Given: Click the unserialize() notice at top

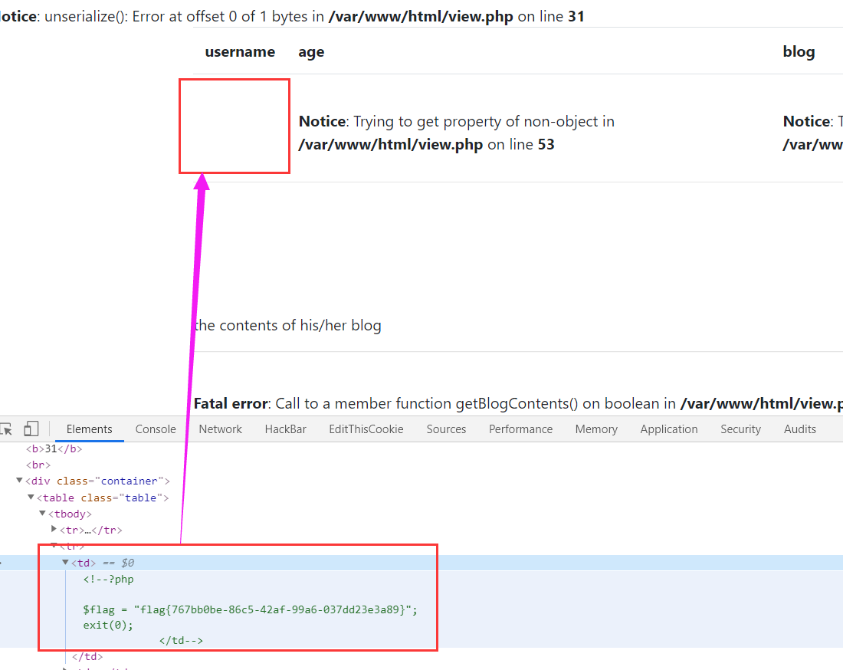Looking at the screenshot, I should click(292, 16).
